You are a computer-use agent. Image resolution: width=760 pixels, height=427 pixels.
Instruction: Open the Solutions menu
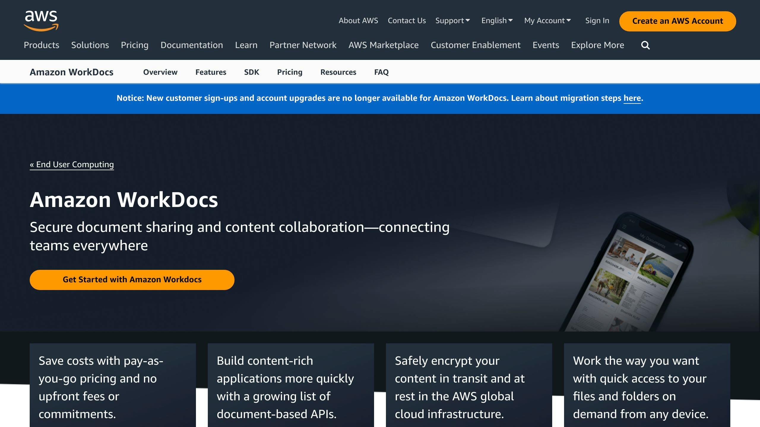point(90,45)
